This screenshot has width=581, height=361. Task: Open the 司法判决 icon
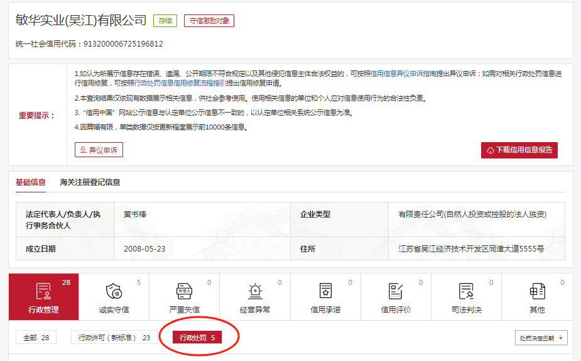[466, 291]
